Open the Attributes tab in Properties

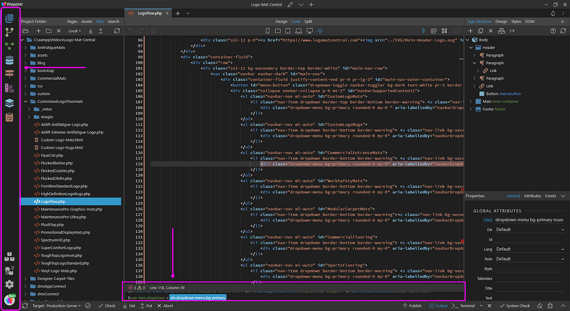532,196
